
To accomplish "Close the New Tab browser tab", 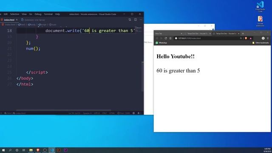I will (x=181, y=34).
